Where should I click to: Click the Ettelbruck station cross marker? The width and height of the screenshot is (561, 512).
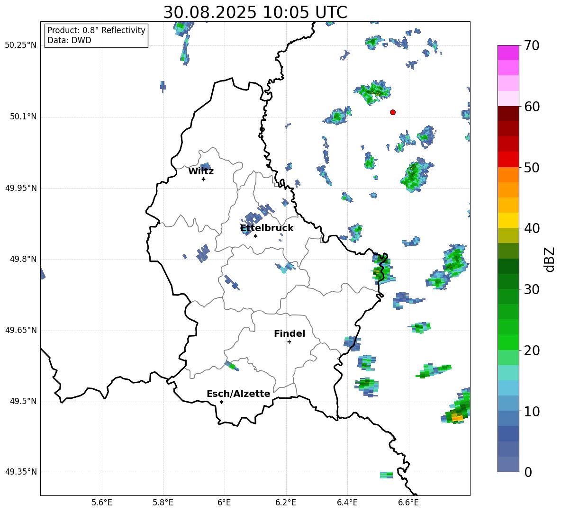click(255, 236)
